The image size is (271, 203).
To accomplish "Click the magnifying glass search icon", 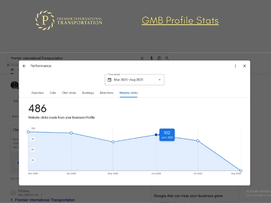I will pos(167,58).
